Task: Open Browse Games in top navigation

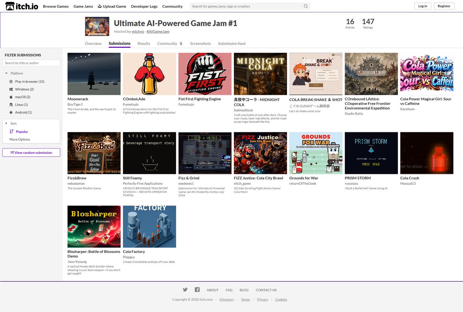Action: [56, 6]
